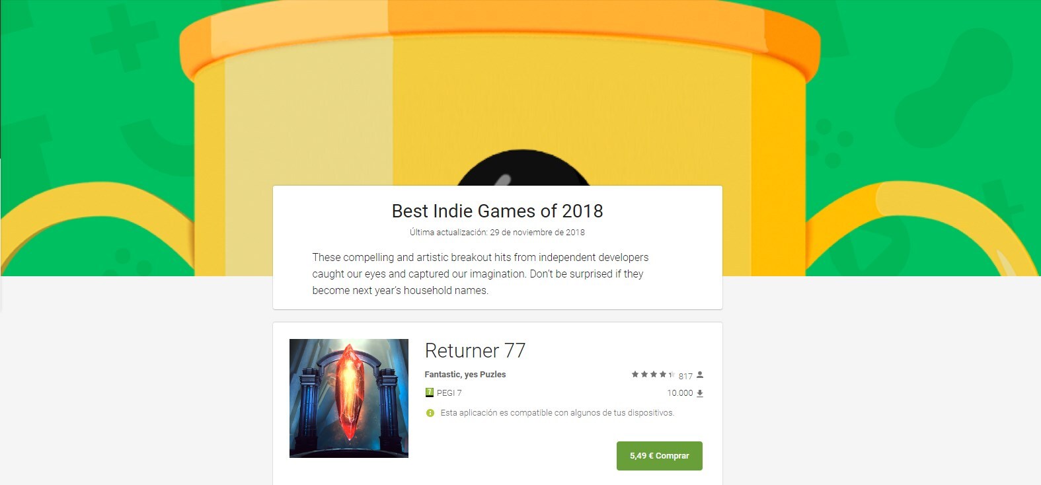The image size is (1041, 485).
Task: Click the device compatibility message text
Action: pos(557,413)
